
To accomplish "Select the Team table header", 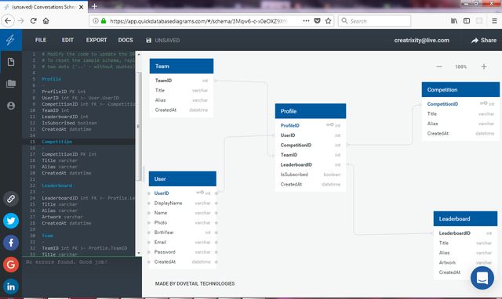I will 181,66.
